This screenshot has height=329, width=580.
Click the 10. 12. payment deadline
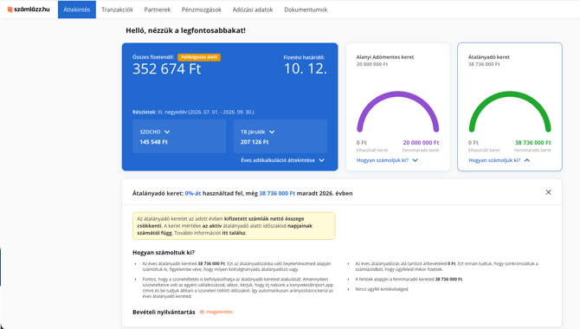pyautogui.click(x=306, y=69)
